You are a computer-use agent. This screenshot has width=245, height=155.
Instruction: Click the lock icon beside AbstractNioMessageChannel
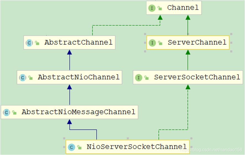pos(14,112)
